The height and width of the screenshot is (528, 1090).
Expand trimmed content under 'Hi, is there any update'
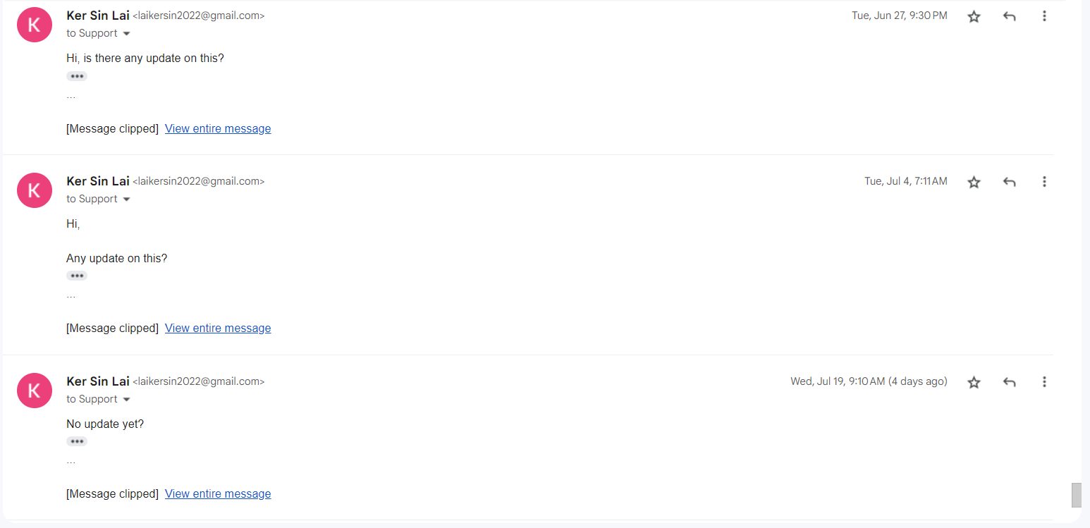[77, 76]
